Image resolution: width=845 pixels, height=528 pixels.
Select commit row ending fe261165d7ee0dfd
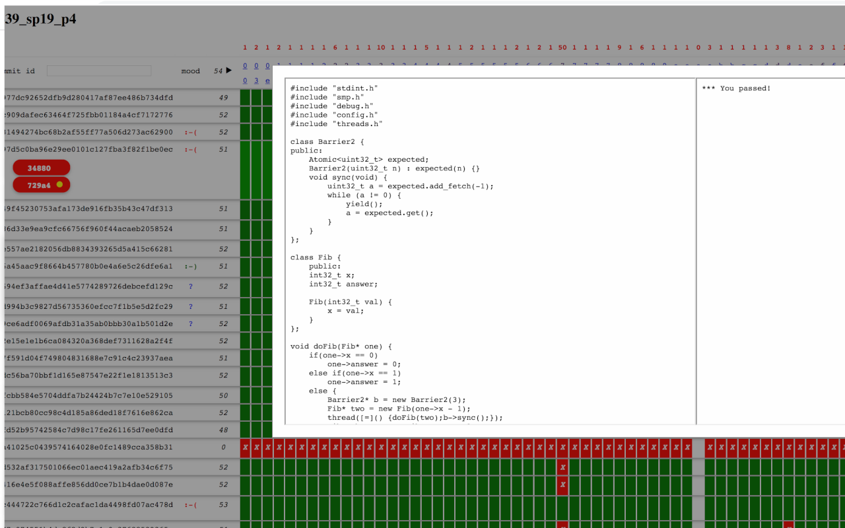pyautogui.click(x=122, y=430)
